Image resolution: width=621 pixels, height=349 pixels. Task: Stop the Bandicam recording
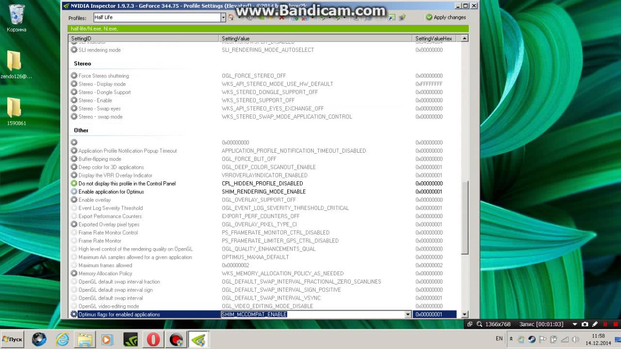(x=616, y=324)
